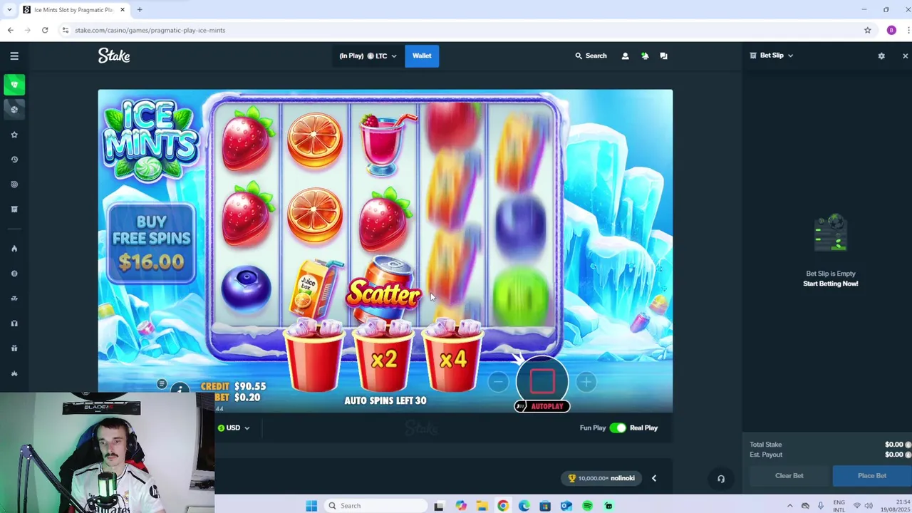Click the 10,000.00× nolinoki trophy badge

[x=602, y=478]
